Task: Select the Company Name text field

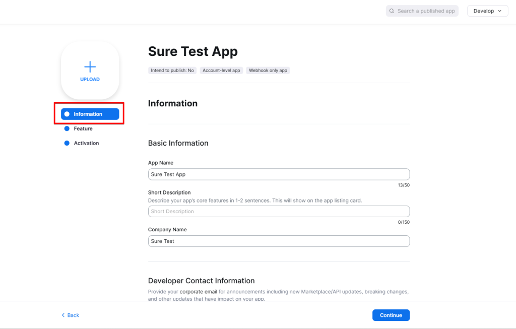Action: [x=279, y=241]
